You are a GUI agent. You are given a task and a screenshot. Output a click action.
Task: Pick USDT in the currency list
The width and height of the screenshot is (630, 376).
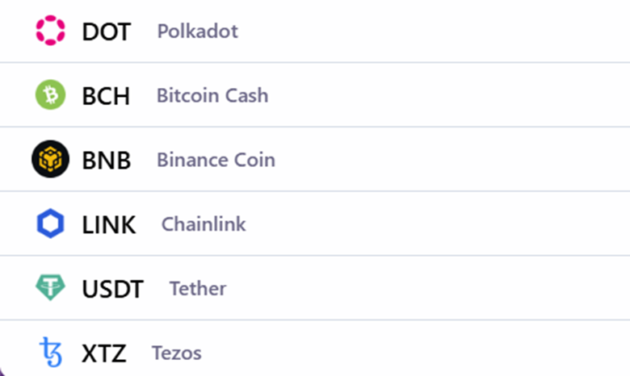(113, 289)
